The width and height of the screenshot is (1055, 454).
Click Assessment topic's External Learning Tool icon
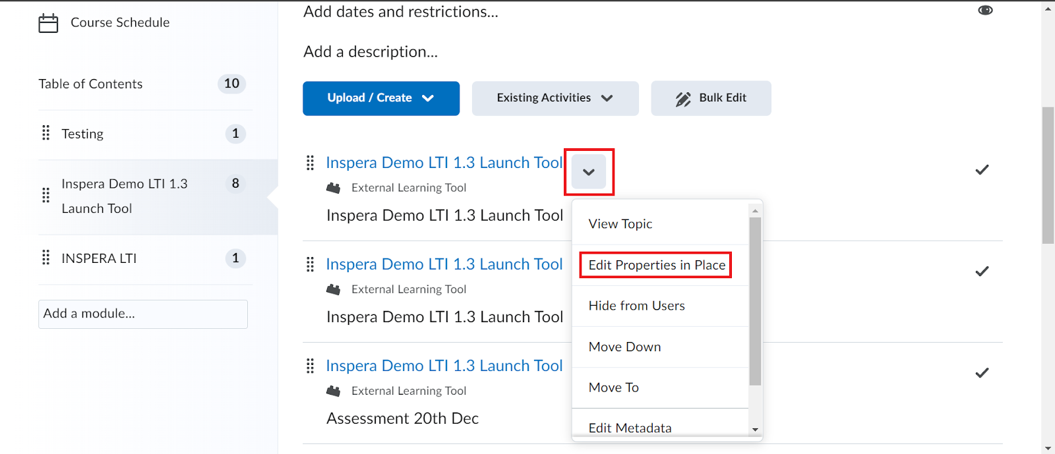334,391
